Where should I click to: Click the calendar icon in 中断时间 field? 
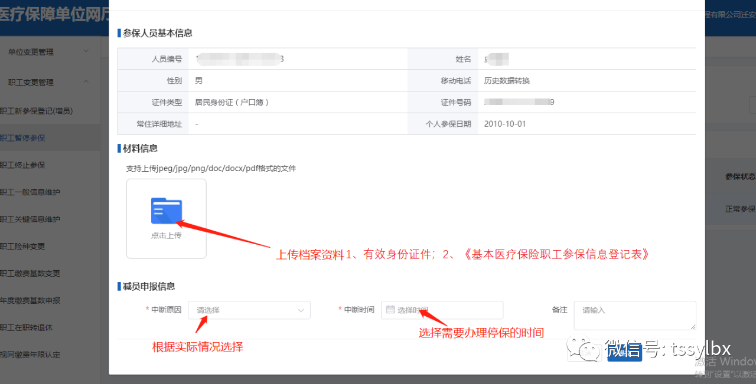[390, 310]
